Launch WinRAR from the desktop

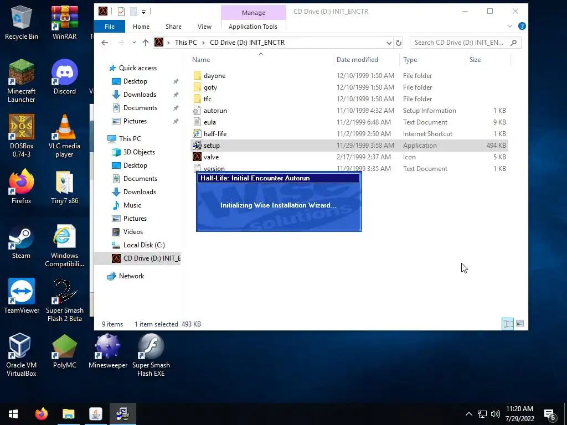click(64, 22)
